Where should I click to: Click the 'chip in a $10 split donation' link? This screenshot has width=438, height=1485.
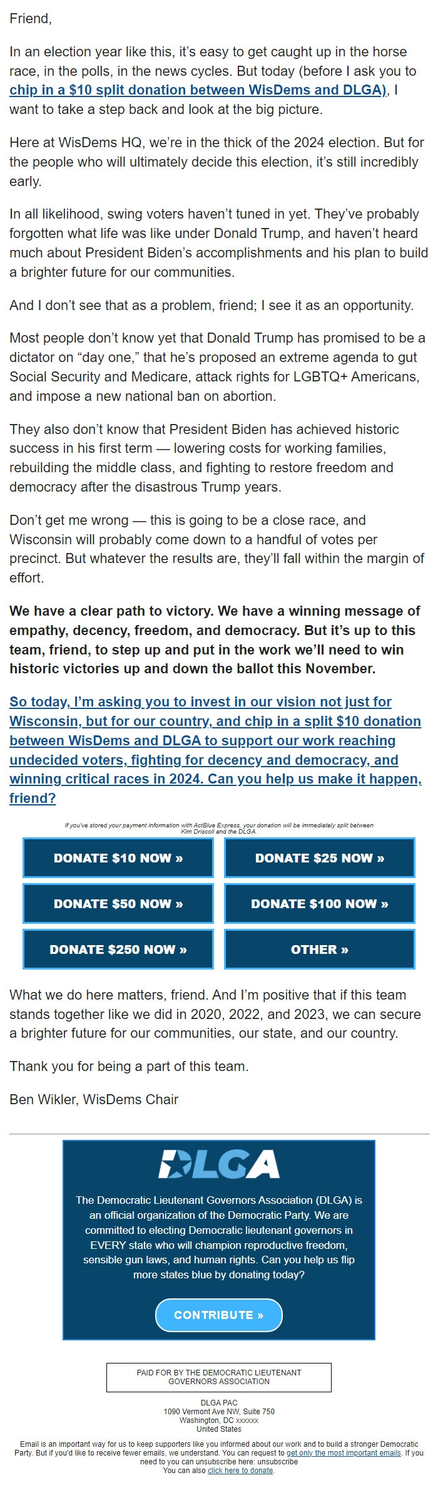pyautogui.click(x=196, y=90)
